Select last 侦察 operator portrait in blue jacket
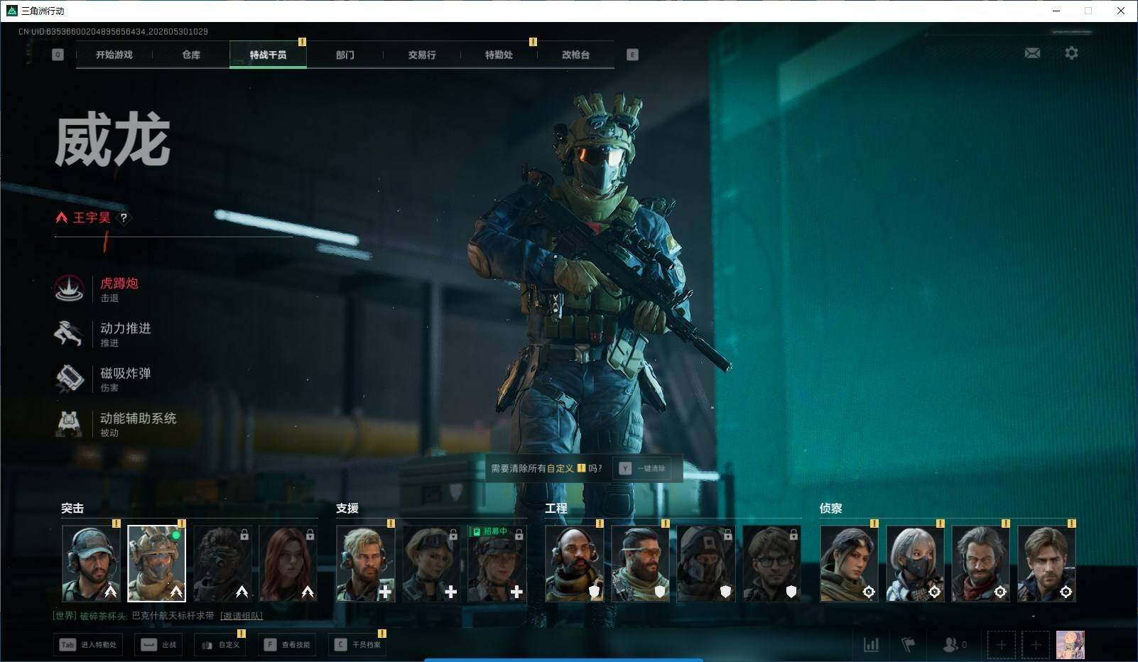 coord(1046,564)
